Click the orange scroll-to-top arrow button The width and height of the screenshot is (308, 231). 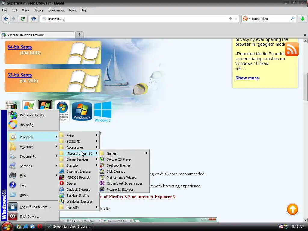tap(292, 209)
